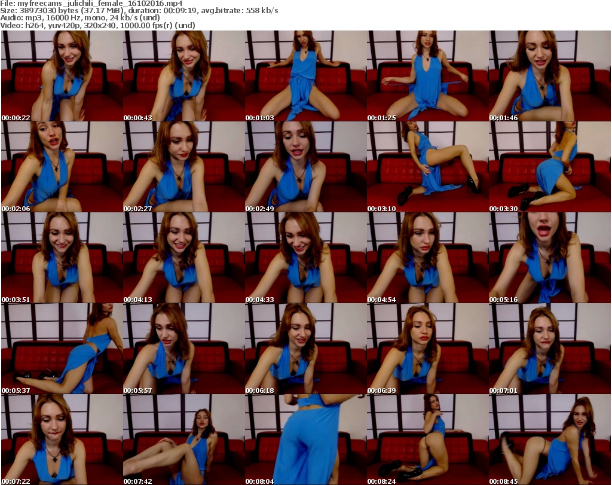Open the thumbnail marked 00:08:04
Screen dimensions: 612x485
(x=305, y=440)
